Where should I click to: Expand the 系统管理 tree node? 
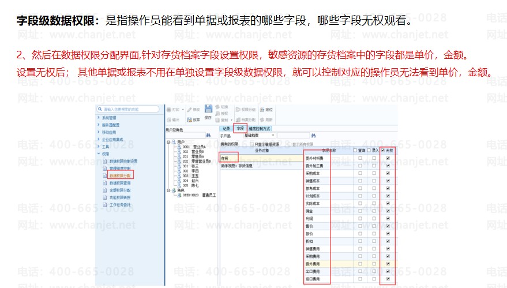[99, 118]
